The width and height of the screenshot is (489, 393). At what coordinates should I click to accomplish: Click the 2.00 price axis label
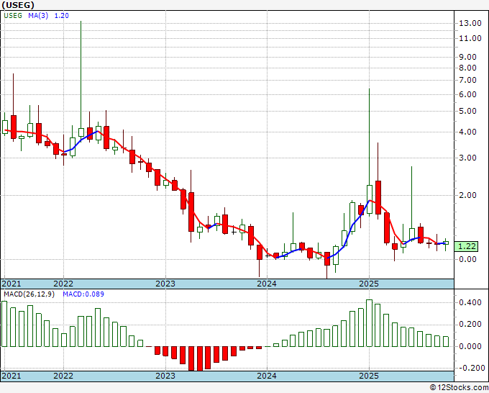[468, 195]
